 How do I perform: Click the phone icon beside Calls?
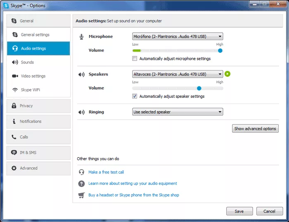[x=14, y=137]
